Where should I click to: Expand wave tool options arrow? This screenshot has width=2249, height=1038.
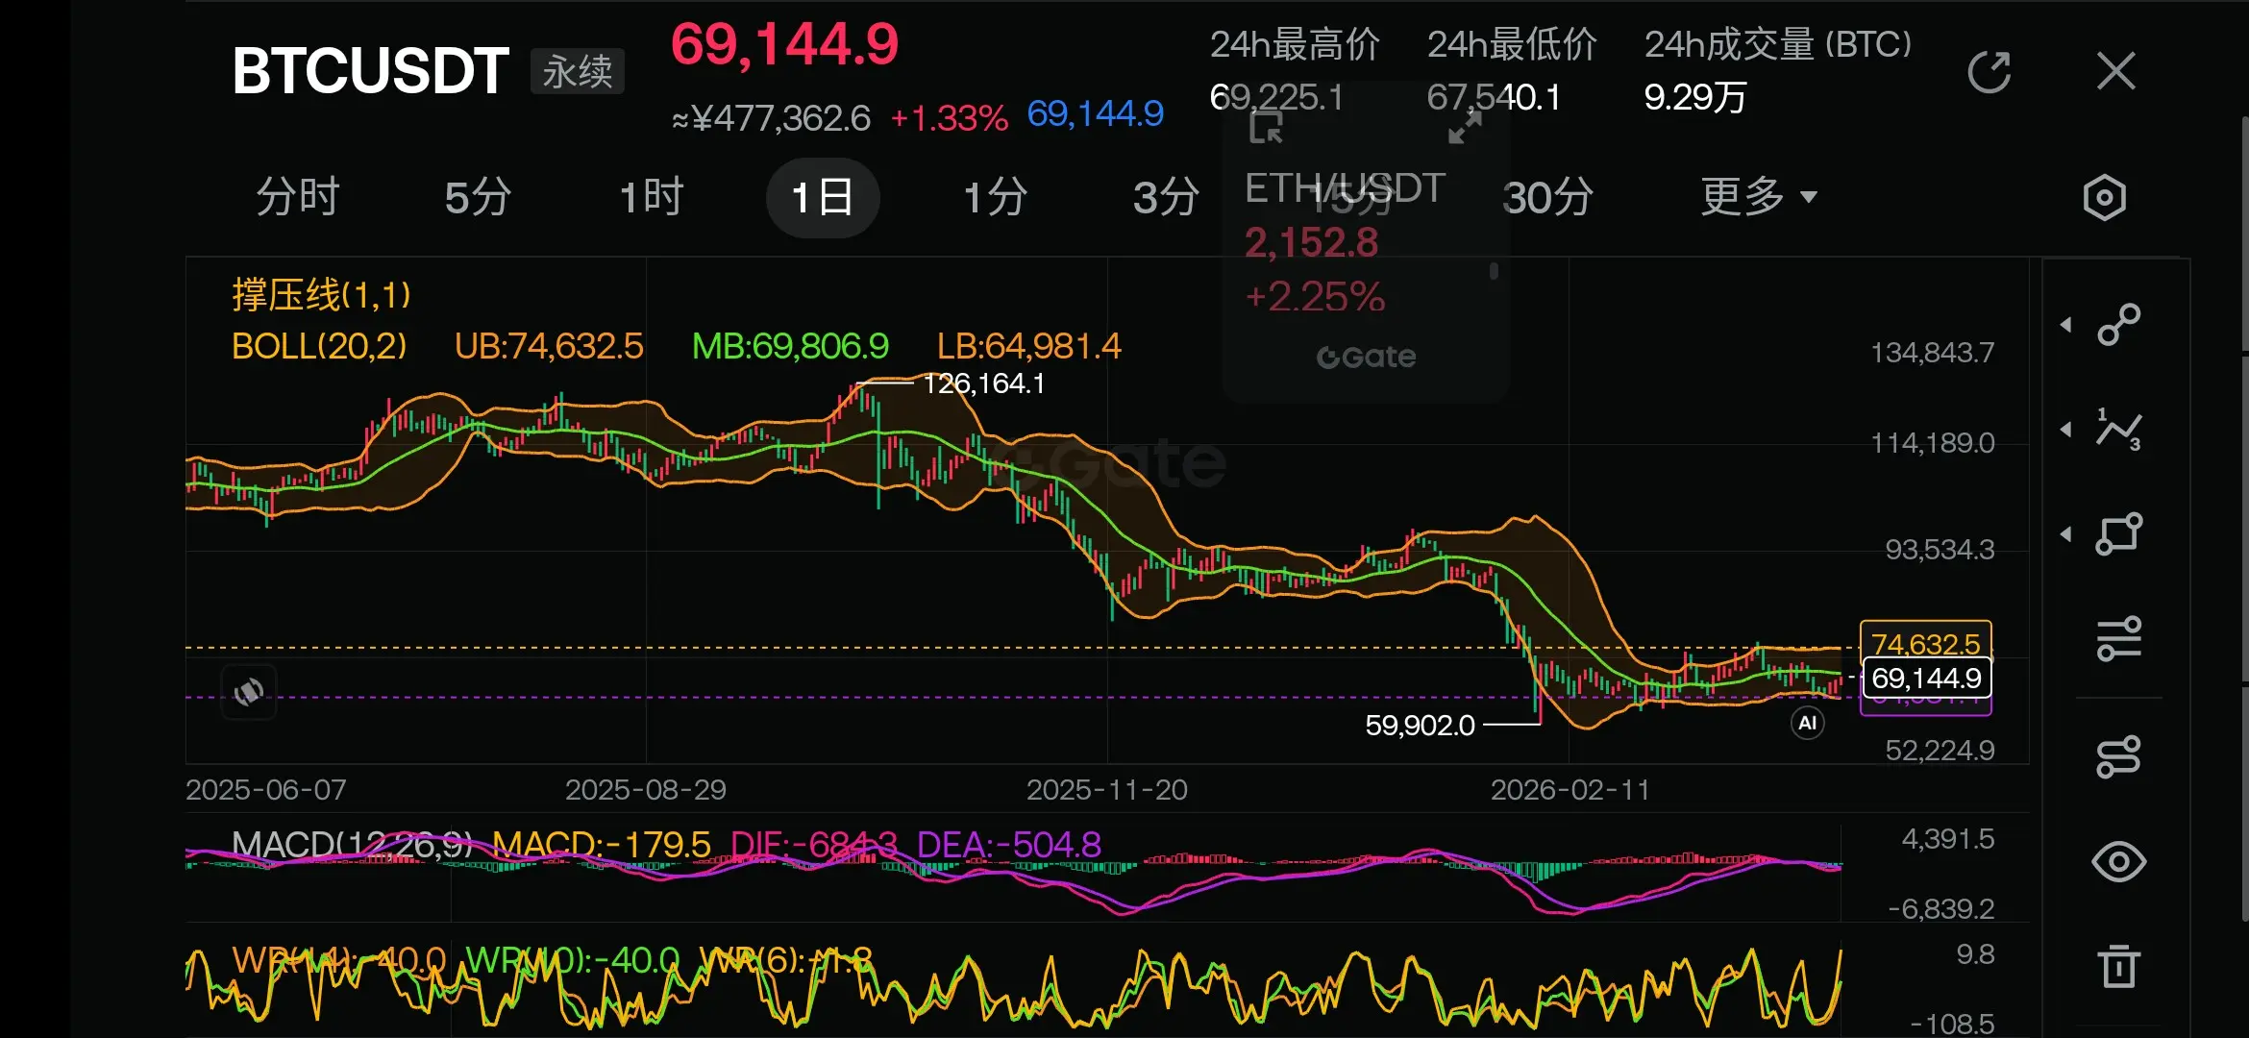[x=2066, y=430]
